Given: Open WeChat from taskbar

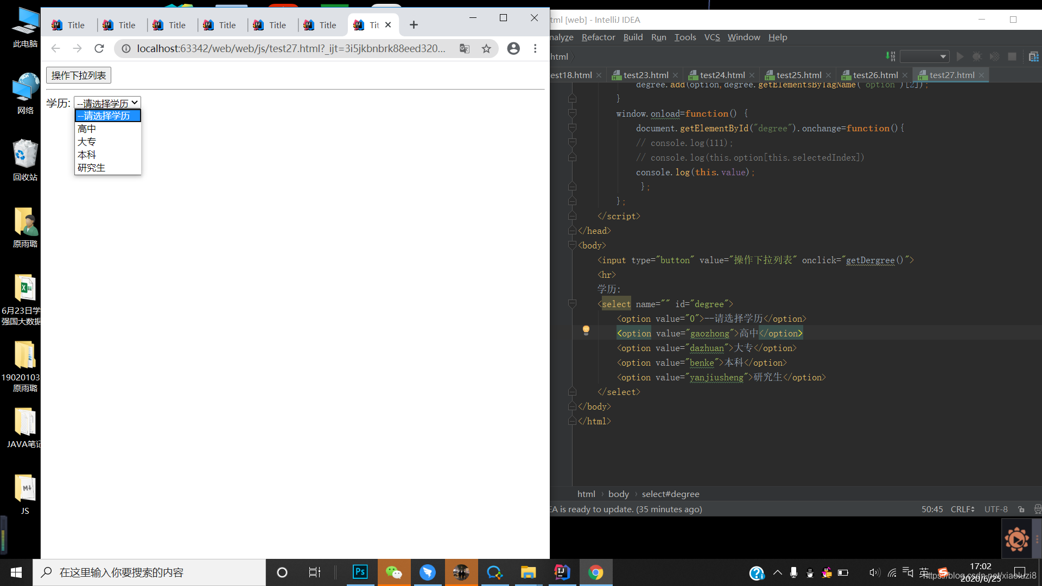Looking at the screenshot, I should pos(393,572).
